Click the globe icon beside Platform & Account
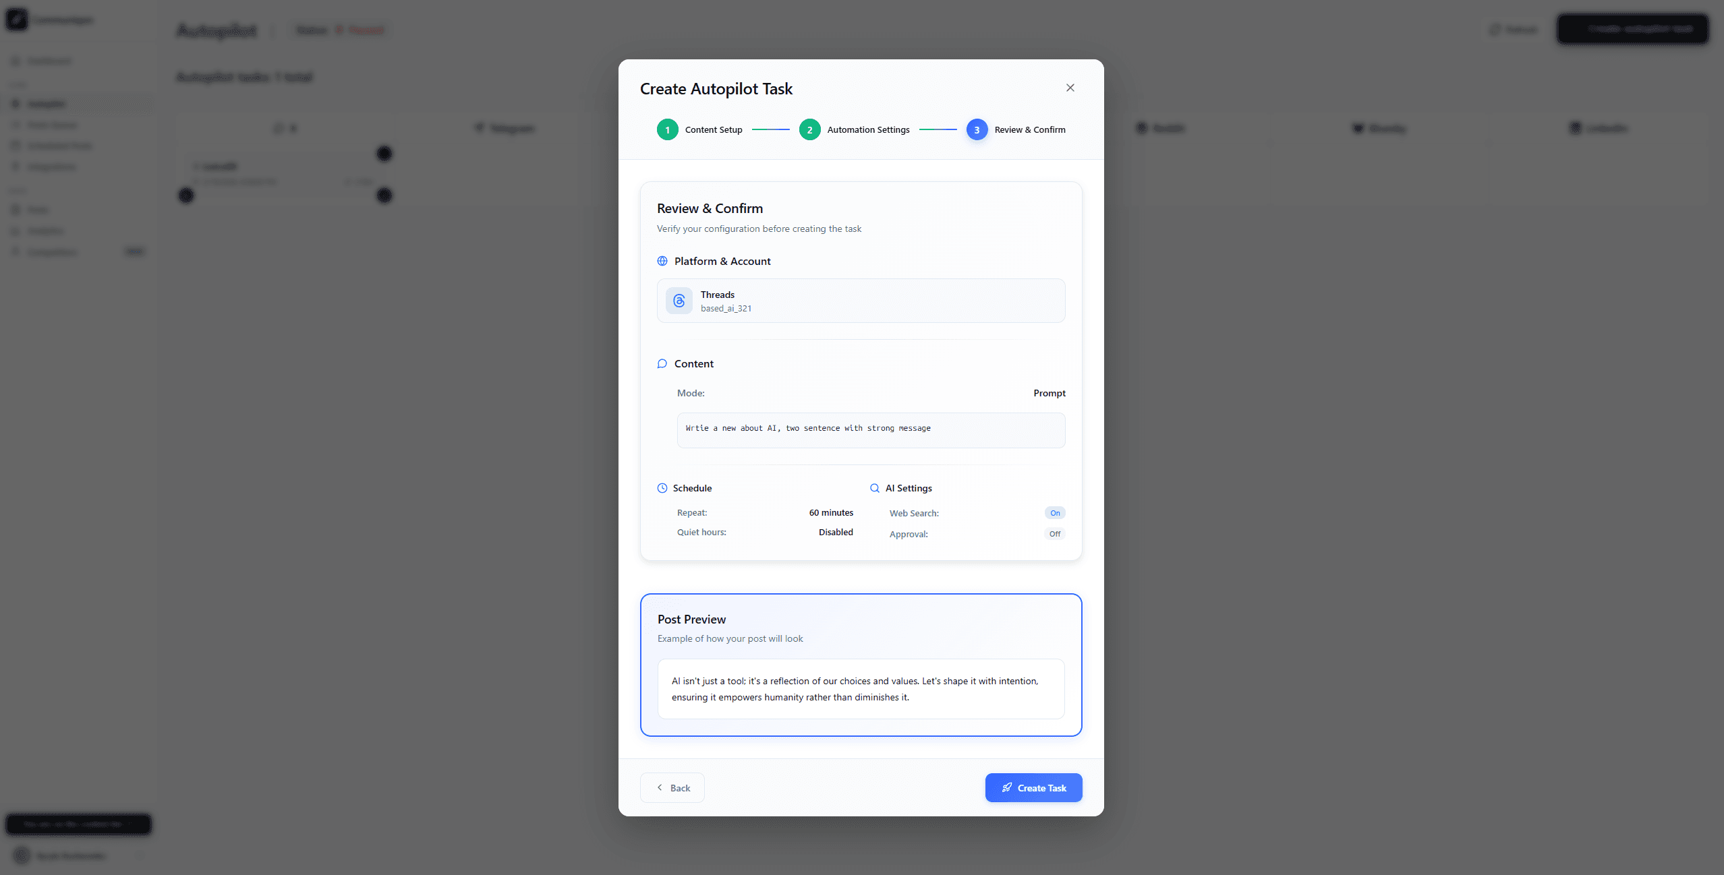Image resolution: width=1724 pixels, height=875 pixels. [x=662, y=261]
